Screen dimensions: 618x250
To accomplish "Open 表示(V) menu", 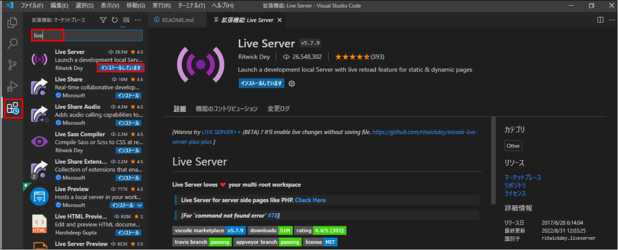I will click(110, 5).
